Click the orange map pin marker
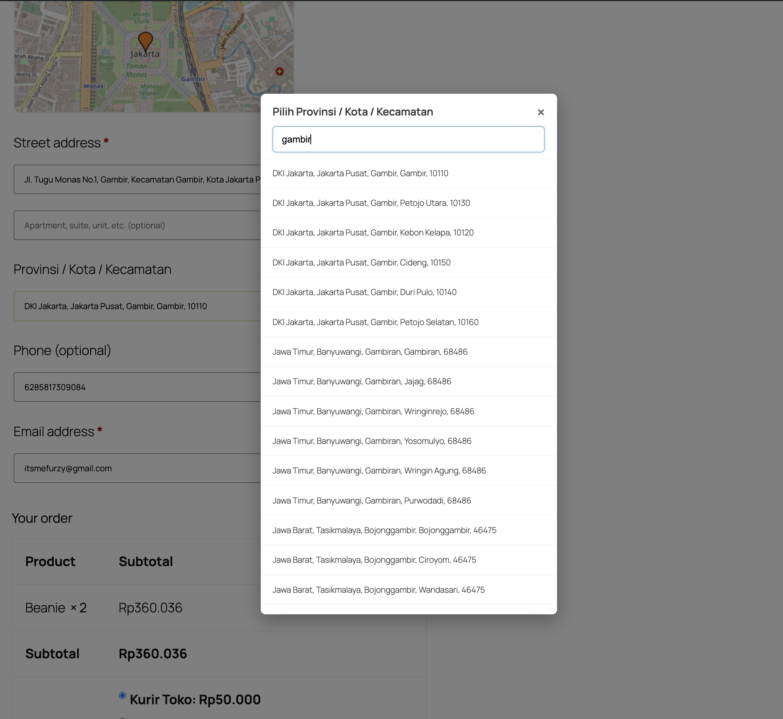This screenshot has height=719, width=783. point(145,41)
